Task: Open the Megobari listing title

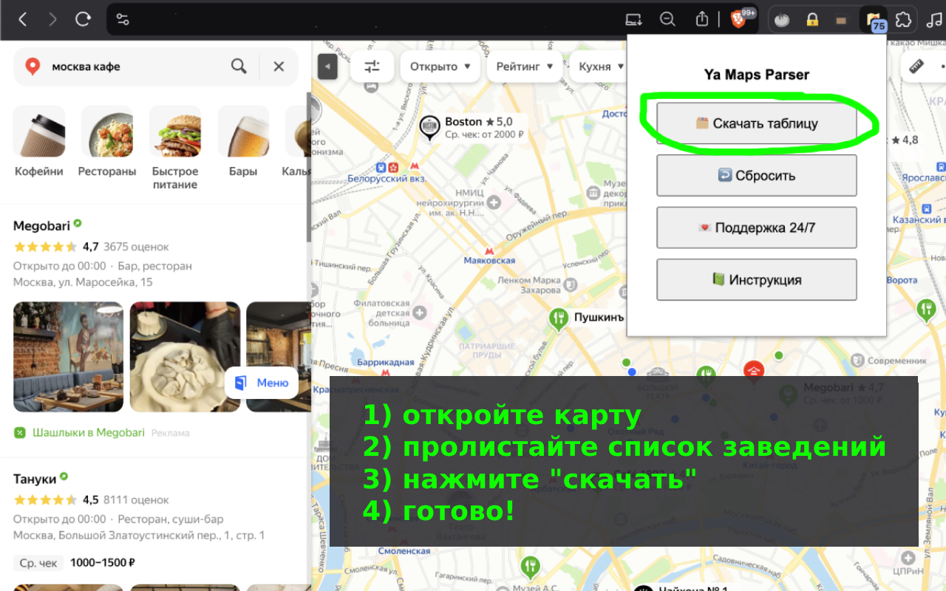Action: tap(41, 225)
